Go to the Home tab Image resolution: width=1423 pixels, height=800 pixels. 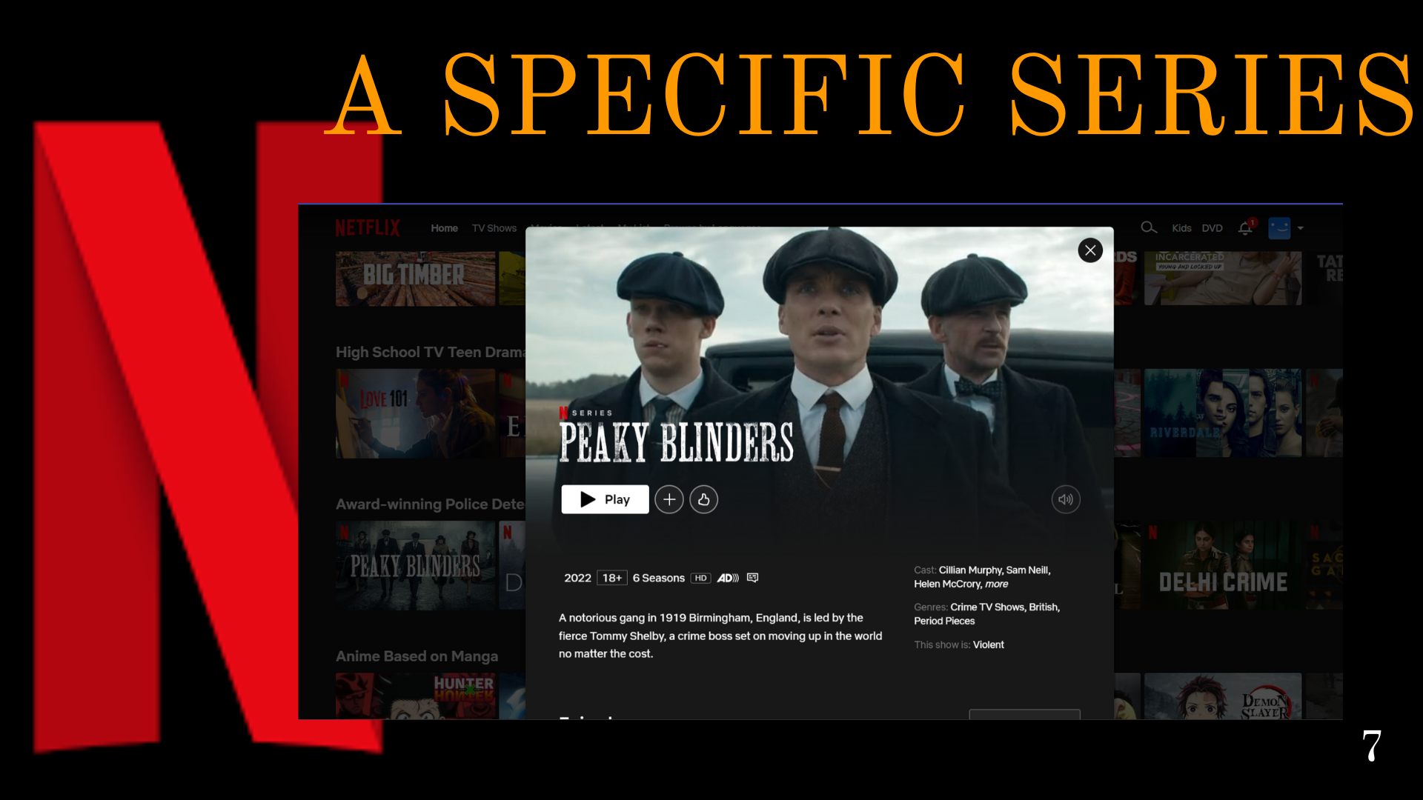click(444, 228)
